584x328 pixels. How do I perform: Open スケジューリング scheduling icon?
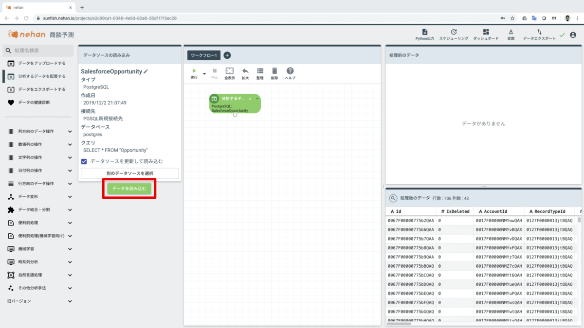454,35
